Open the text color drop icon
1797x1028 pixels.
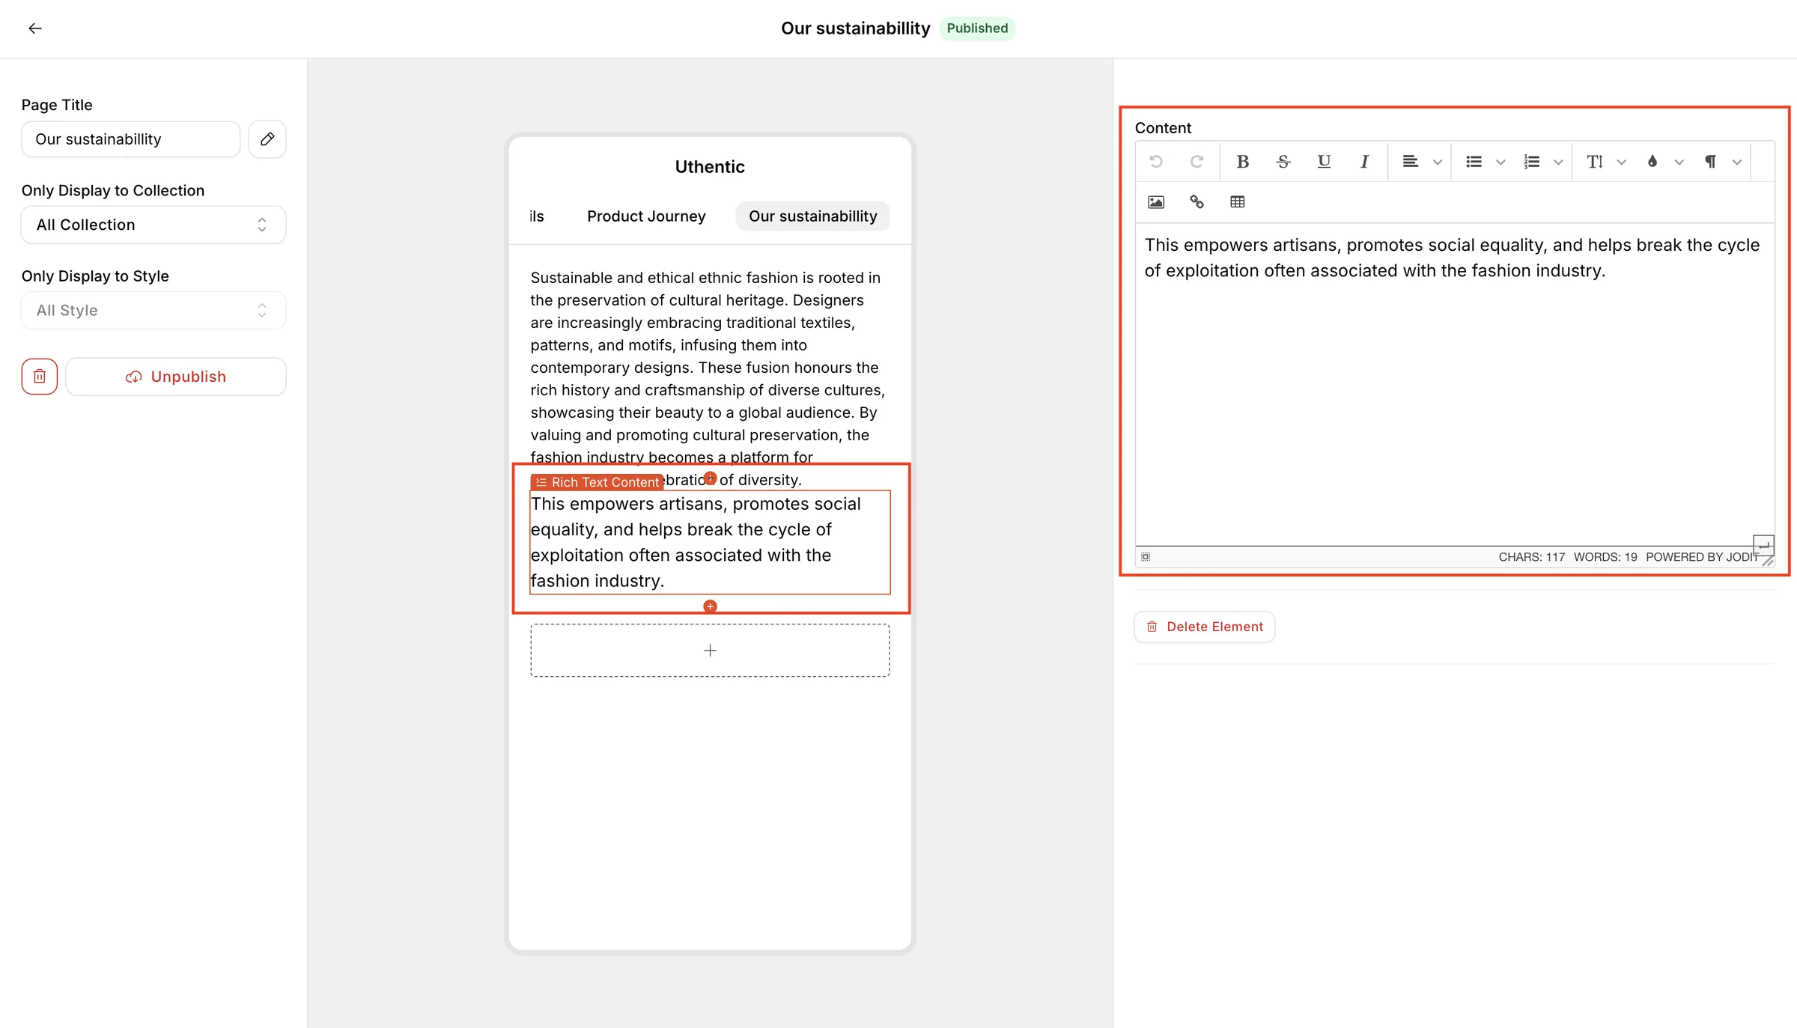1652,162
